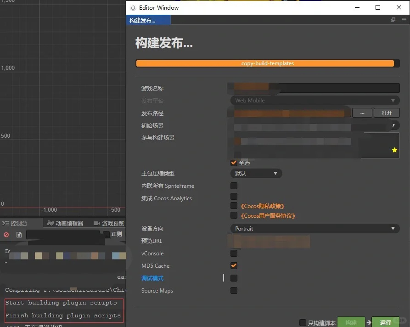
Task: Toggle the 全选 select-all checkbox
Action: click(234, 163)
